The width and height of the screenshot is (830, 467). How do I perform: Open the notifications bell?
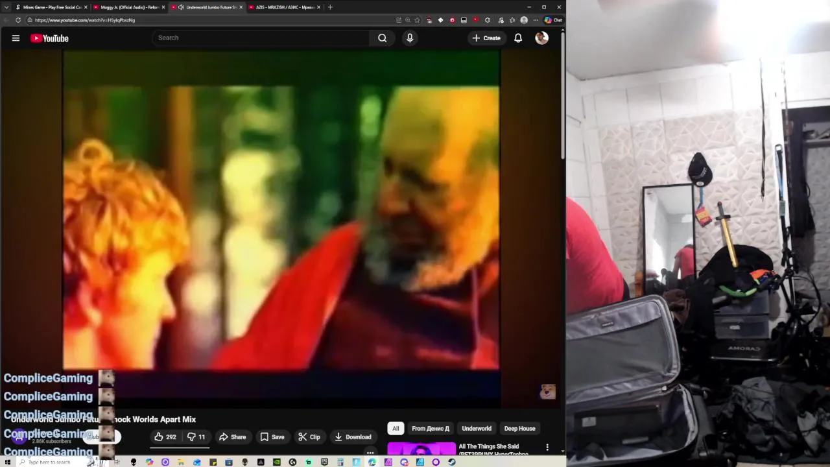[x=518, y=38]
